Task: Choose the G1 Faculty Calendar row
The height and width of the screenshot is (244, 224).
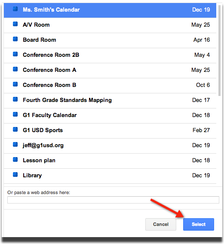Action: [110, 116]
